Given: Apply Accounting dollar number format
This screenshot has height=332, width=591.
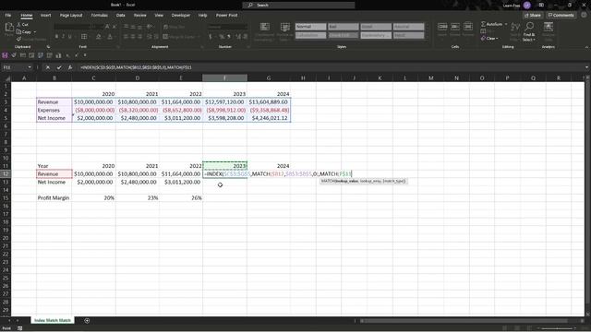Looking at the screenshot, I should pyautogui.click(x=211, y=37).
